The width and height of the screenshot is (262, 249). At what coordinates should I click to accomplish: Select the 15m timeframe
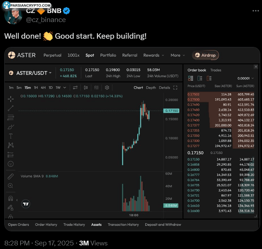tap(28, 88)
